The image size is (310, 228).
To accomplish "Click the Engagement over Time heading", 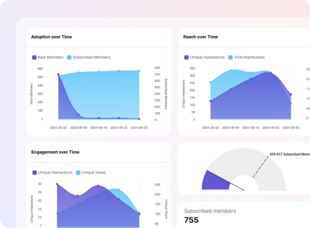I will click(55, 152).
